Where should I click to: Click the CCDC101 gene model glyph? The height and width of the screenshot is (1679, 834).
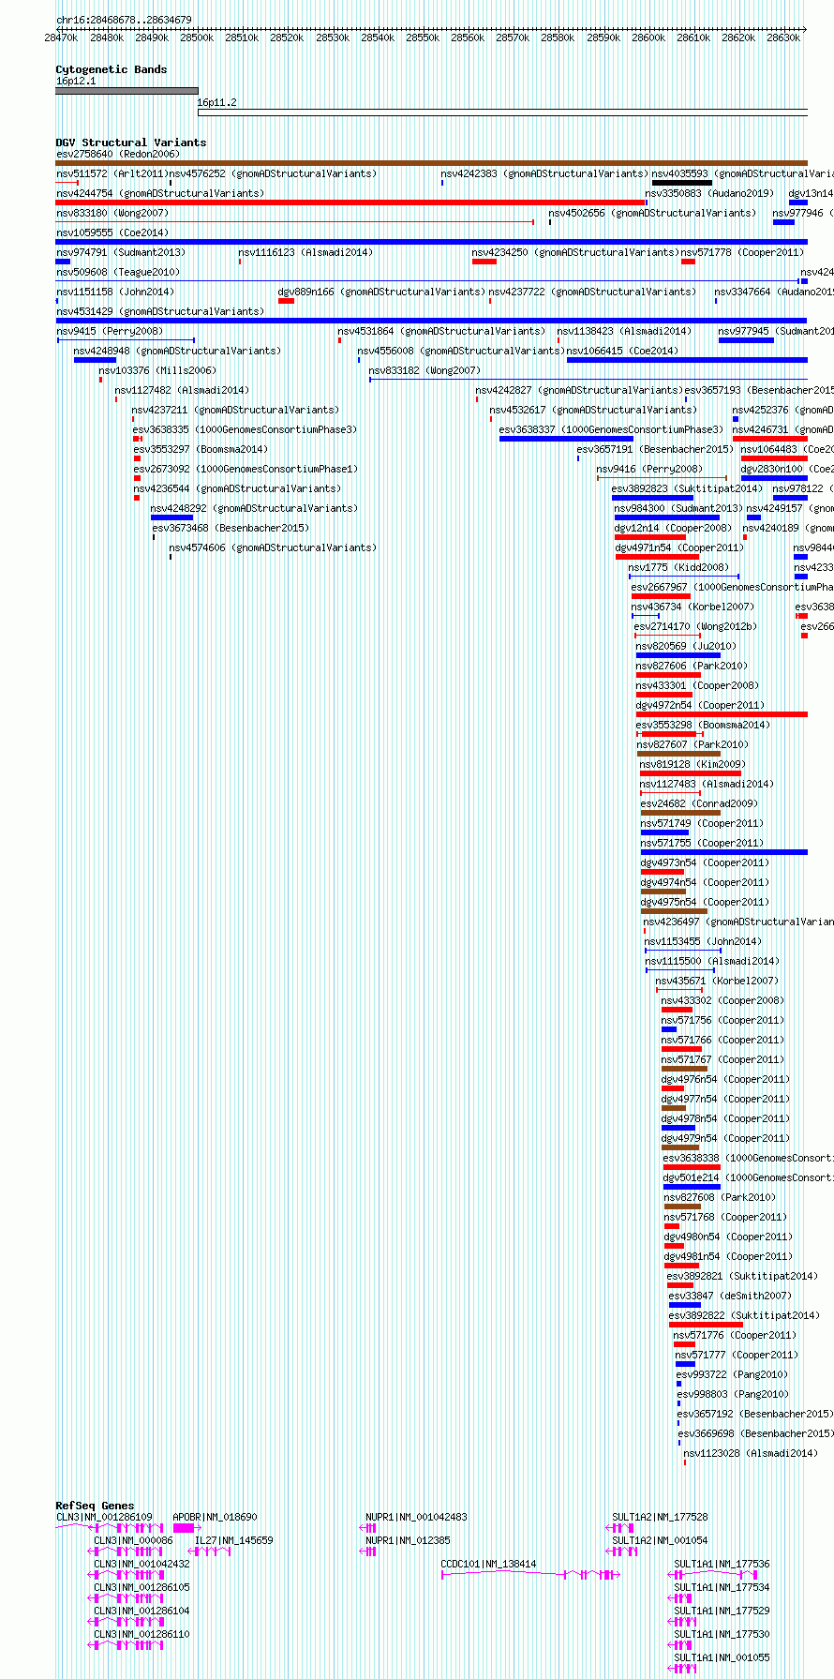coord(530,1574)
